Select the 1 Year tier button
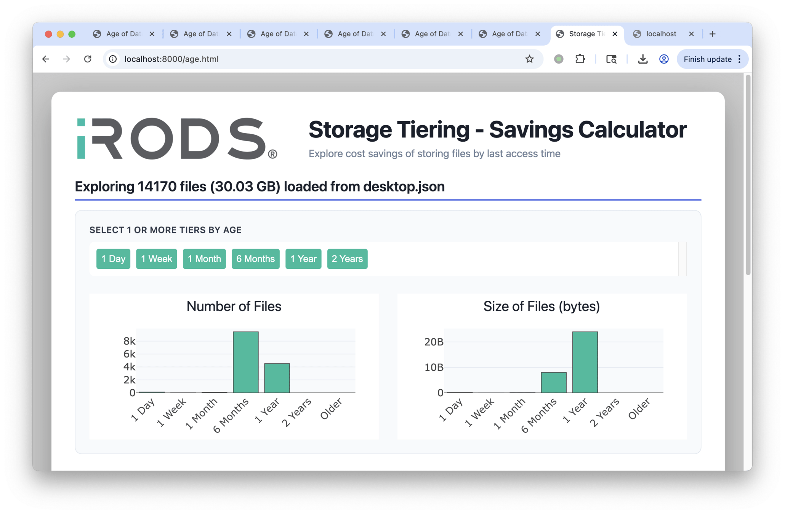The image size is (785, 514). [x=303, y=259]
